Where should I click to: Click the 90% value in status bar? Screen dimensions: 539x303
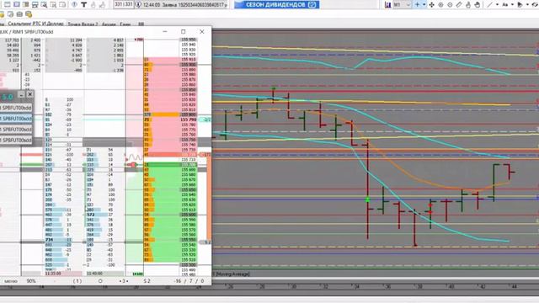31,281
